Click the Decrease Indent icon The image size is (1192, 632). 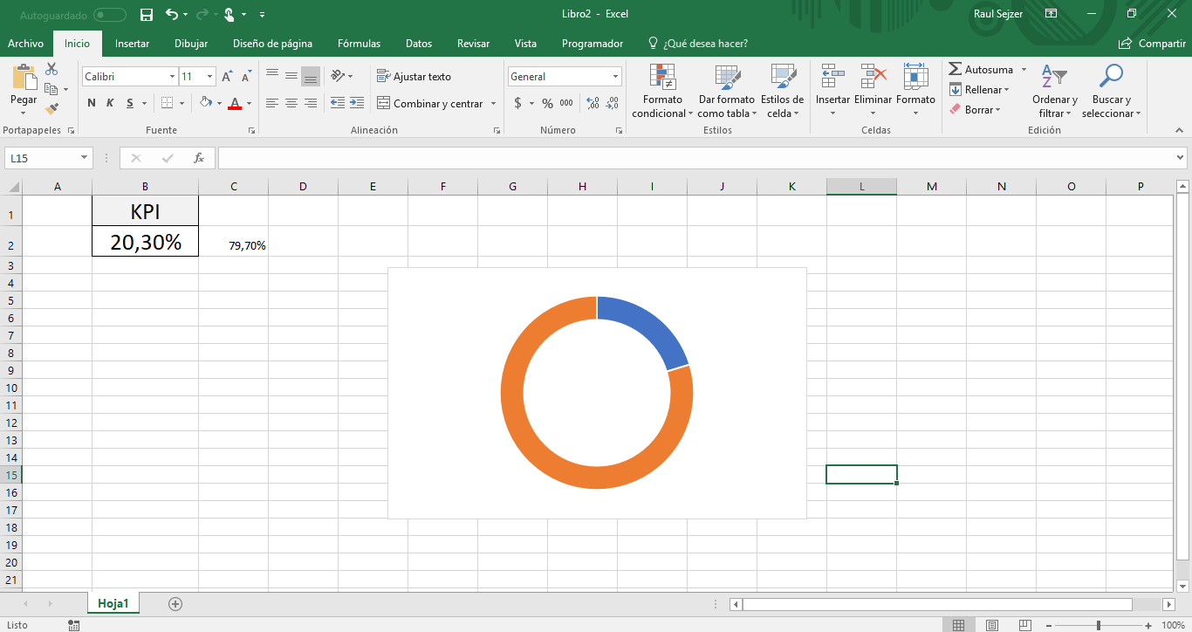tap(338, 103)
